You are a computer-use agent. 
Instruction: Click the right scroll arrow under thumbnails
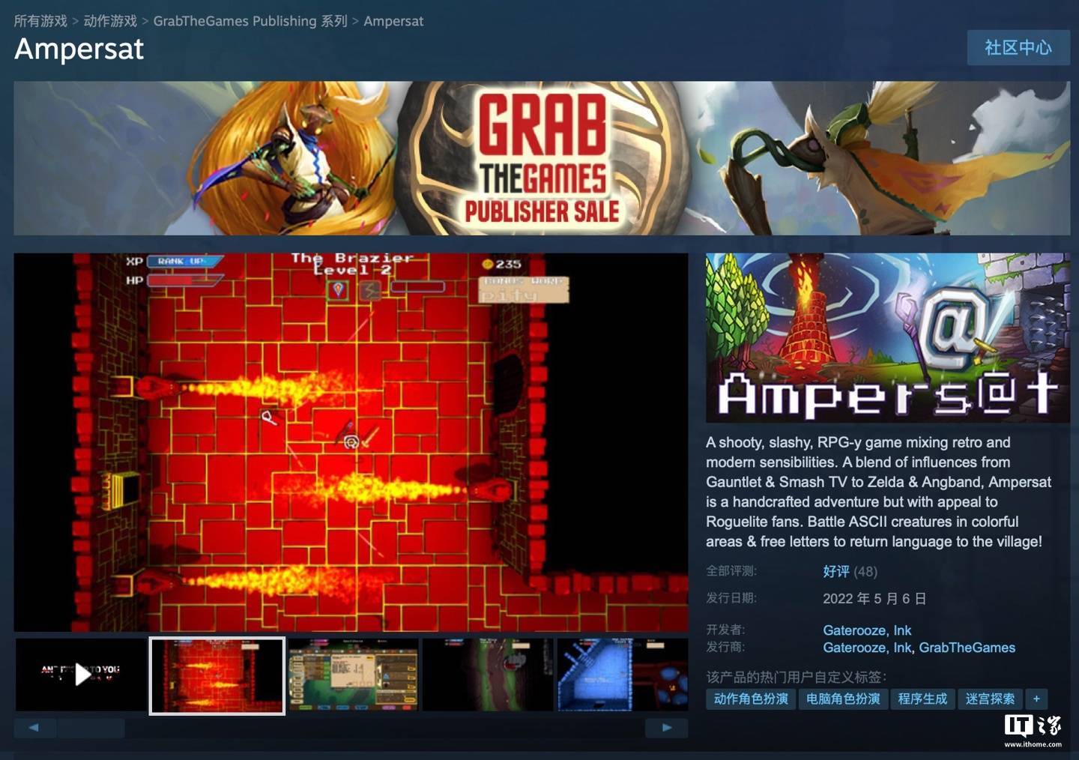(666, 727)
